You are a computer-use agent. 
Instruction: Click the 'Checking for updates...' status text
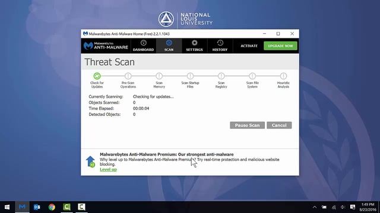click(153, 96)
